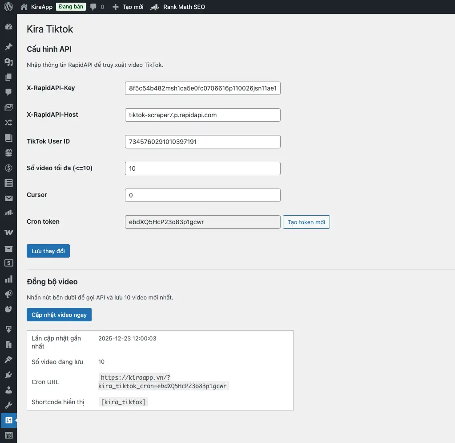
Task: Open Pages via the stacked pages icon
Action: (8, 77)
